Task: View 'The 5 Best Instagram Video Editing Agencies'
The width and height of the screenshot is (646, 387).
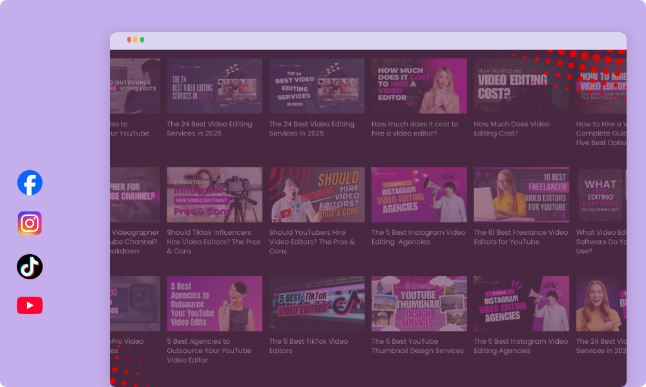Action: click(419, 237)
